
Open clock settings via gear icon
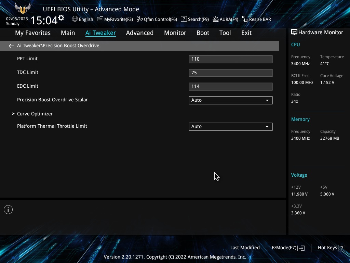(x=61, y=18)
